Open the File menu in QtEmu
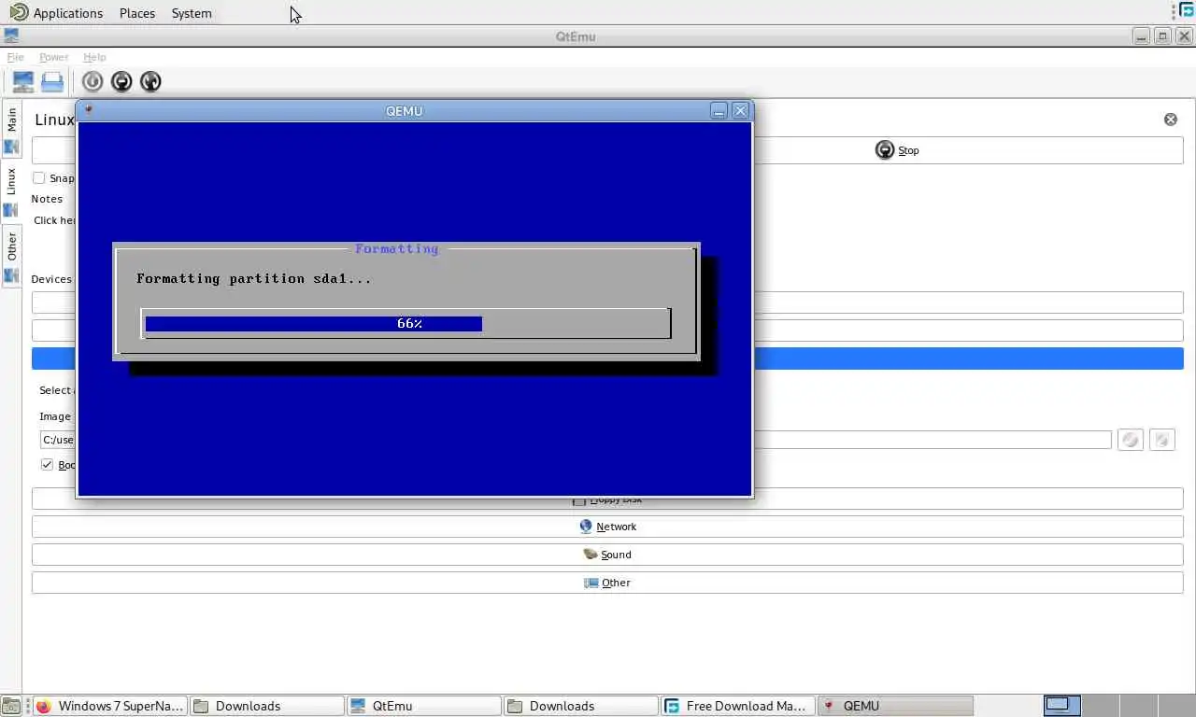 click(16, 57)
